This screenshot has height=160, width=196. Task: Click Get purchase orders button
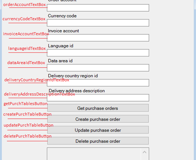click(x=98, y=108)
